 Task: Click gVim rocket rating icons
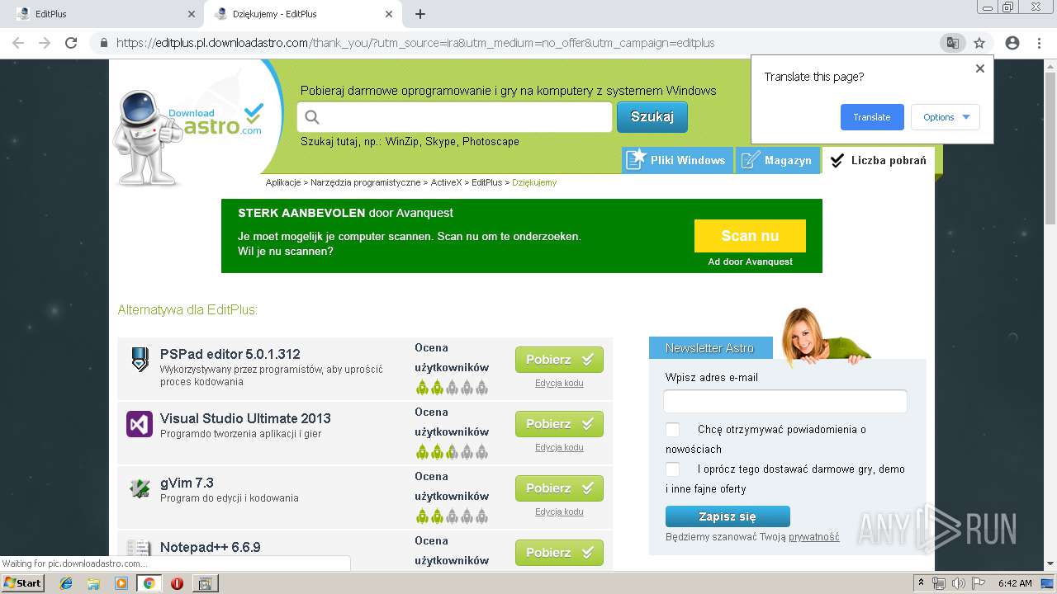pyautogui.click(x=452, y=516)
